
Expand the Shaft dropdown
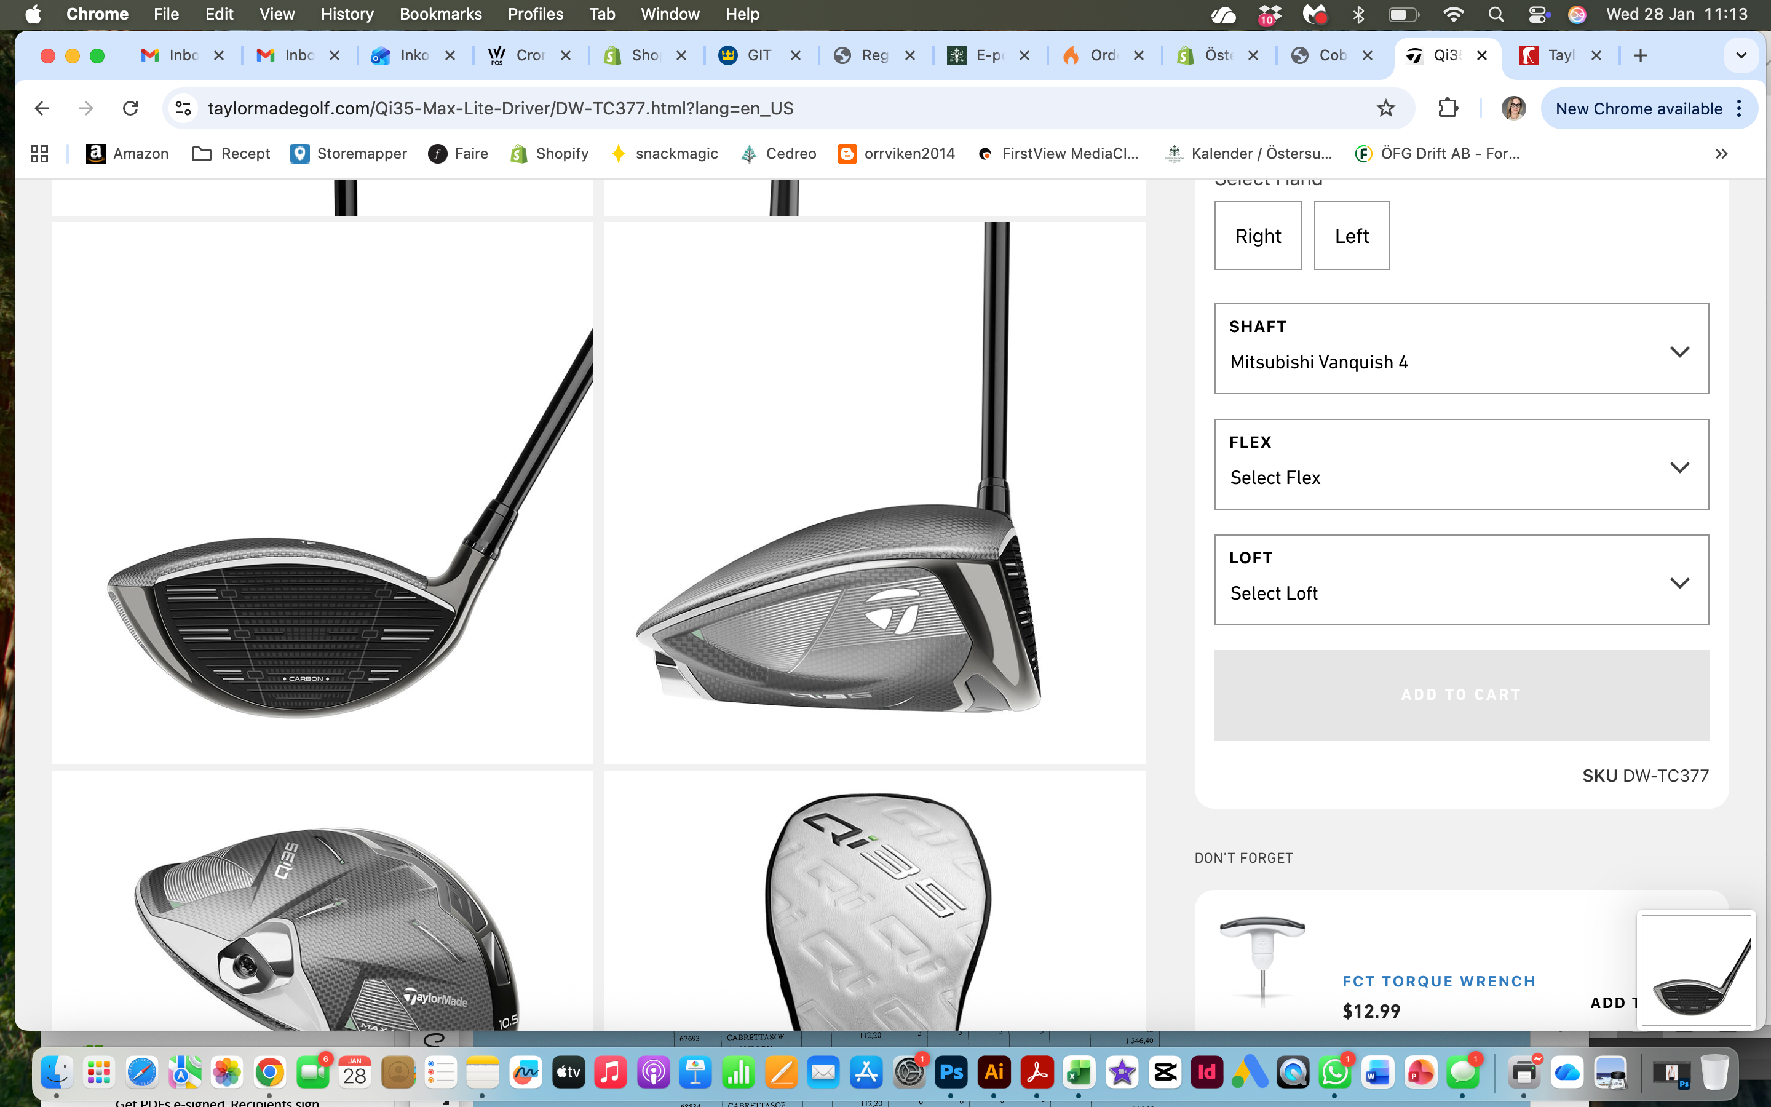(x=1460, y=349)
